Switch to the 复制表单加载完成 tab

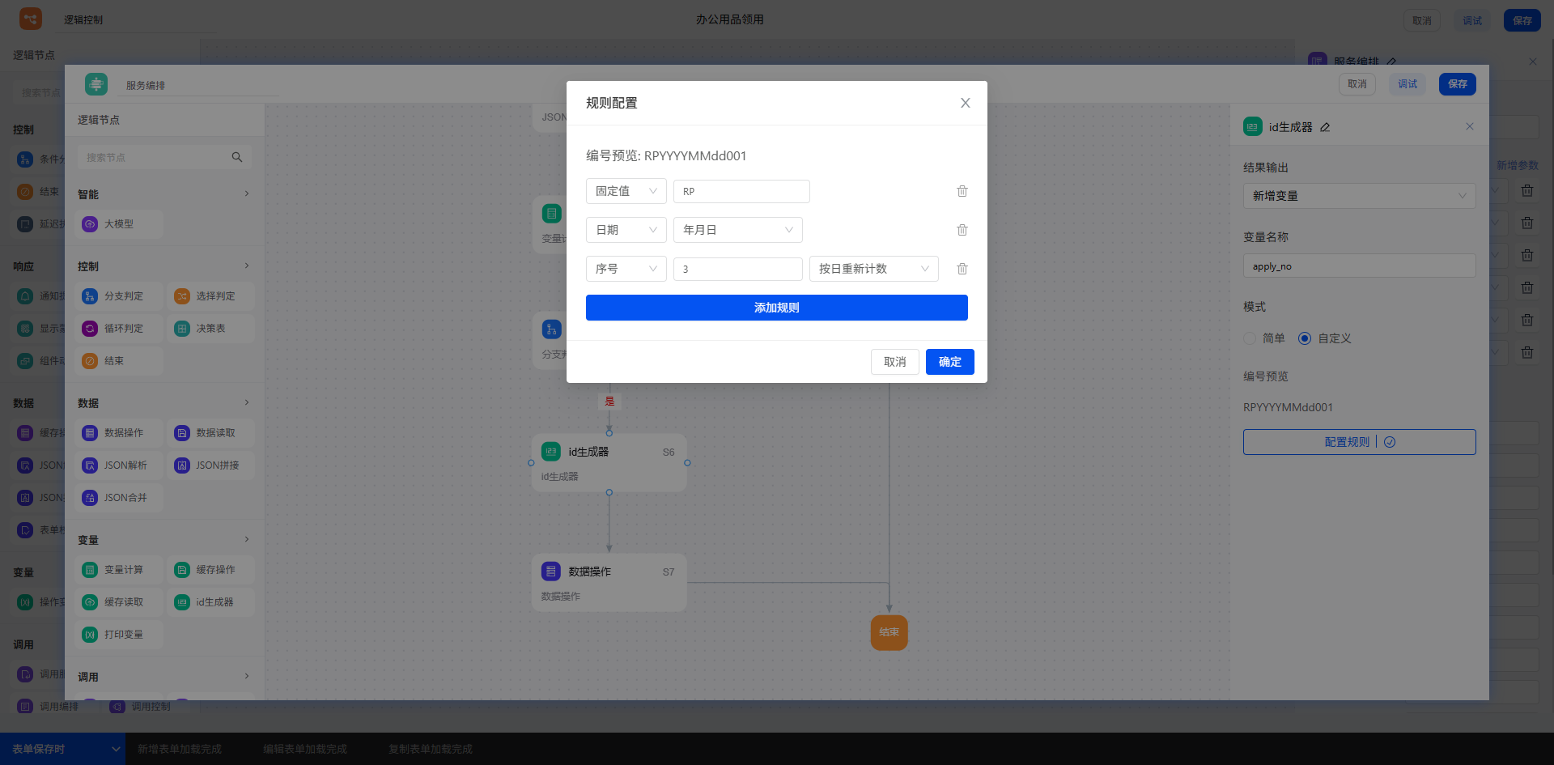[x=431, y=749]
